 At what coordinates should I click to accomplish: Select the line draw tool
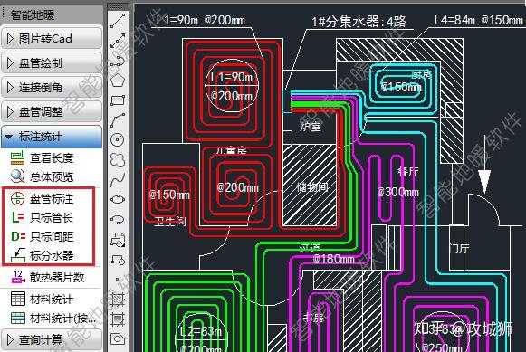pos(118,21)
